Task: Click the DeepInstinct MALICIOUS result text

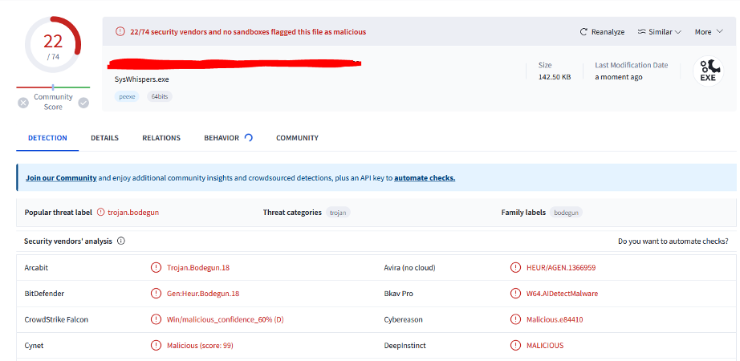Action: (x=545, y=346)
